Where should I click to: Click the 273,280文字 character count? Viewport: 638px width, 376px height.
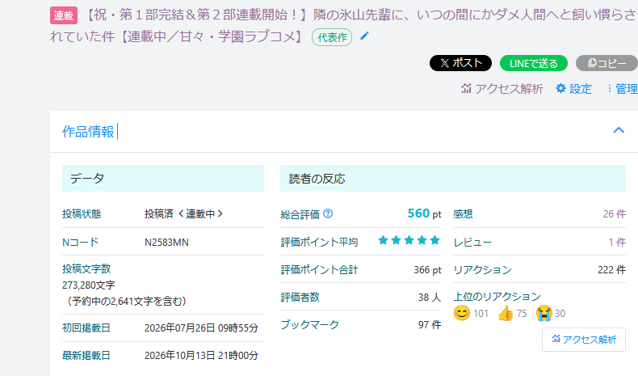pos(89,285)
